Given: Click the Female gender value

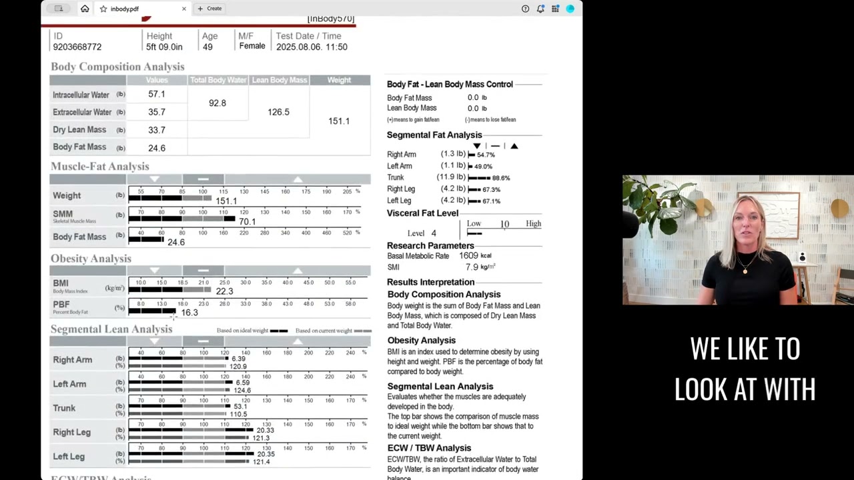Looking at the screenshot, I should [252, 46].
